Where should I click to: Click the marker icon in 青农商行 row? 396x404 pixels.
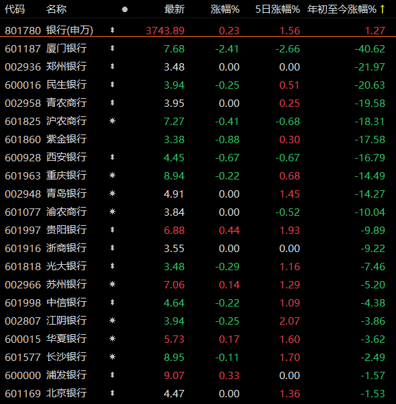[112, 103]
